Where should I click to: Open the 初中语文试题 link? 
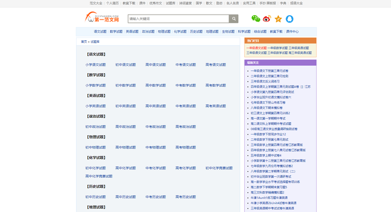pos(125,65)
